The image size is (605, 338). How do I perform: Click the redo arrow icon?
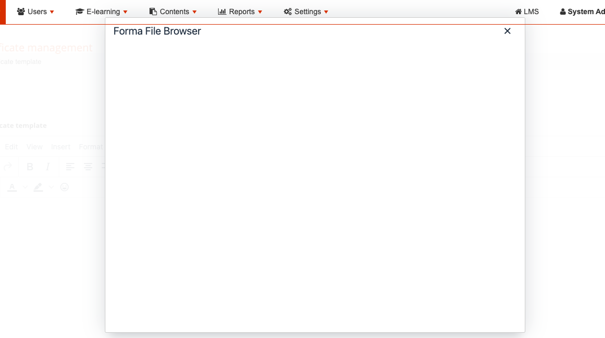[x=7, y=167]
